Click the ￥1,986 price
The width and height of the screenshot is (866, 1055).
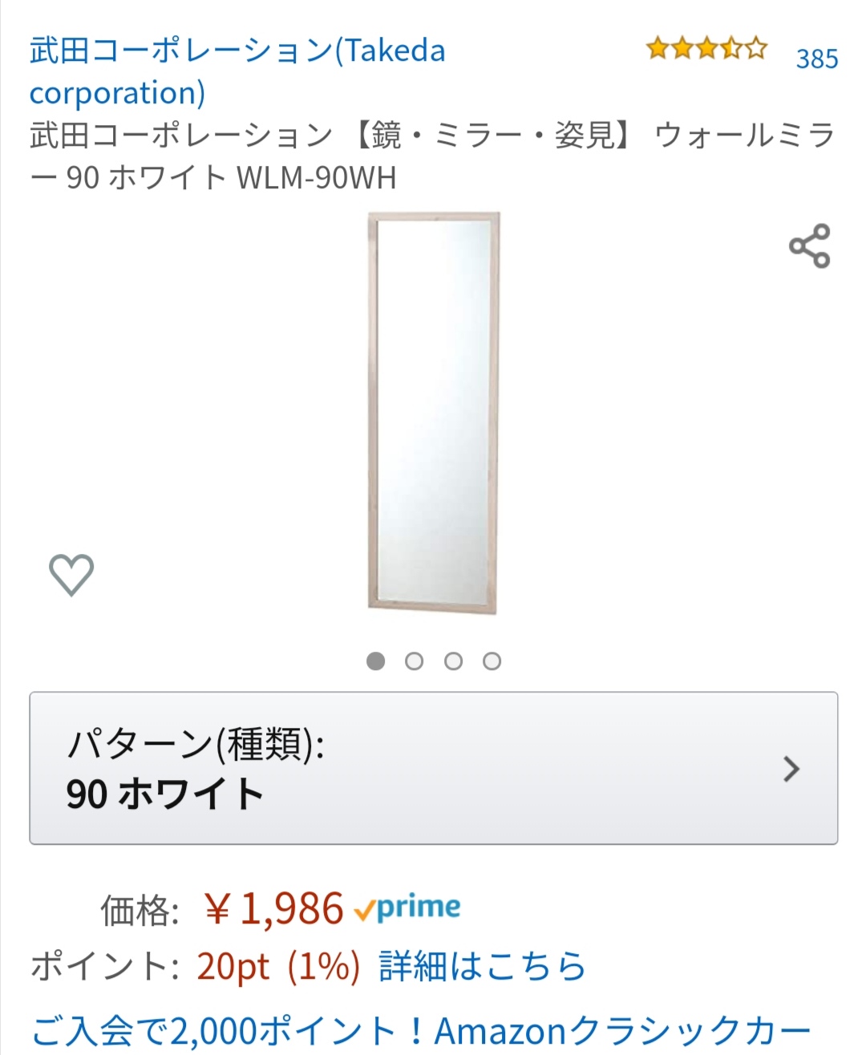[x=273, y=909]
